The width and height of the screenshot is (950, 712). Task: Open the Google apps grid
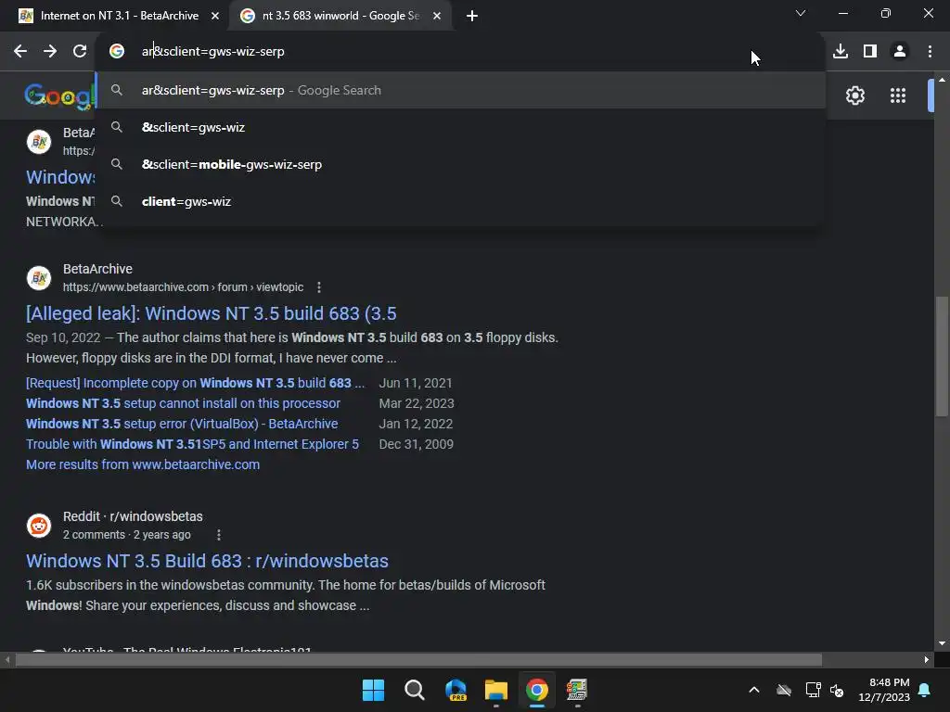[898, 95]
